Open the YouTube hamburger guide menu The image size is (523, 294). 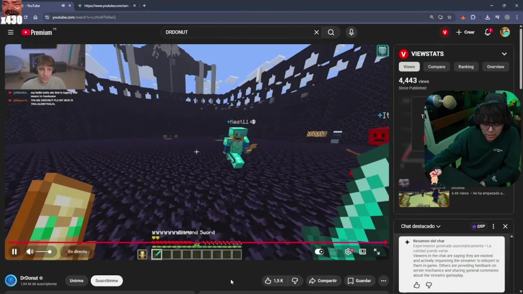11,32
